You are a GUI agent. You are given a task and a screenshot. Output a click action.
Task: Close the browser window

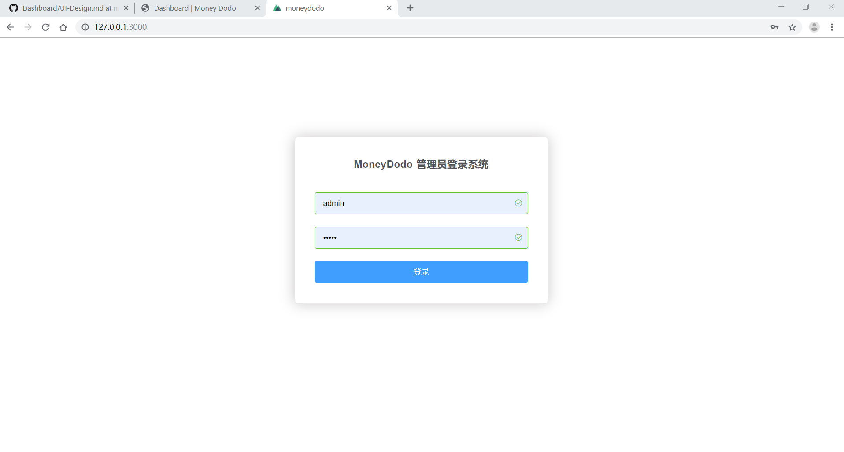(x=831, y=7)
